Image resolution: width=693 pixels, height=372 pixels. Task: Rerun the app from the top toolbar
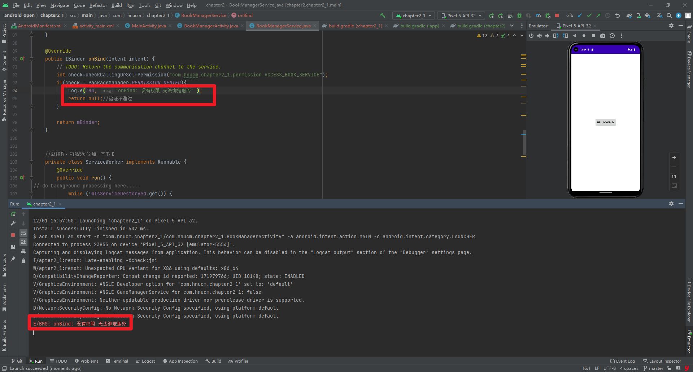[491, 15]
